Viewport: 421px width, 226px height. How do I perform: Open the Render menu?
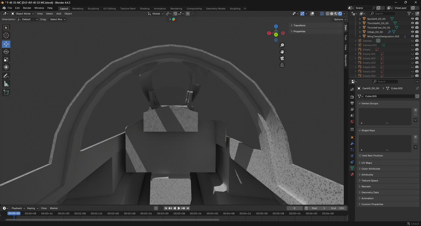coord(27,8)
